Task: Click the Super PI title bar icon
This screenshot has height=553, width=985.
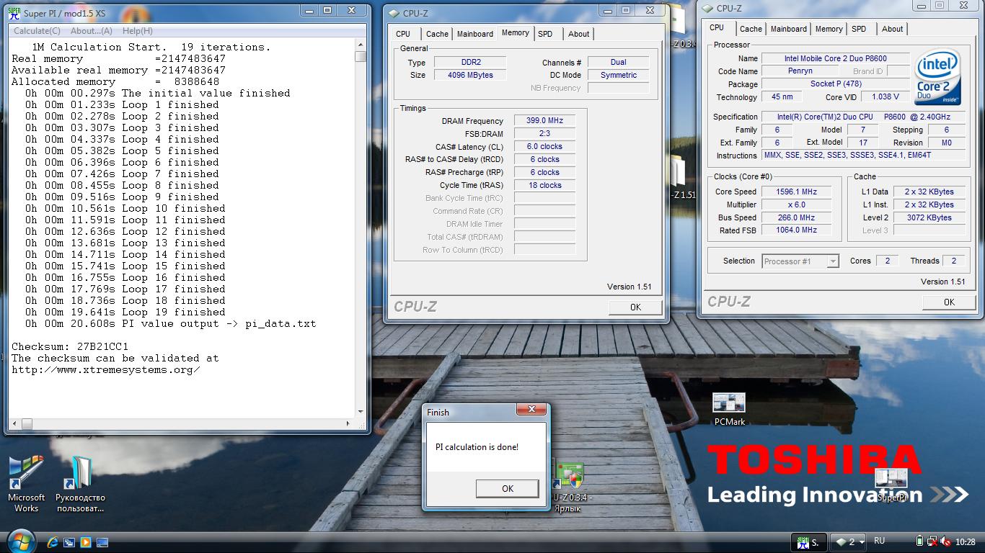Action: point(14,12)
